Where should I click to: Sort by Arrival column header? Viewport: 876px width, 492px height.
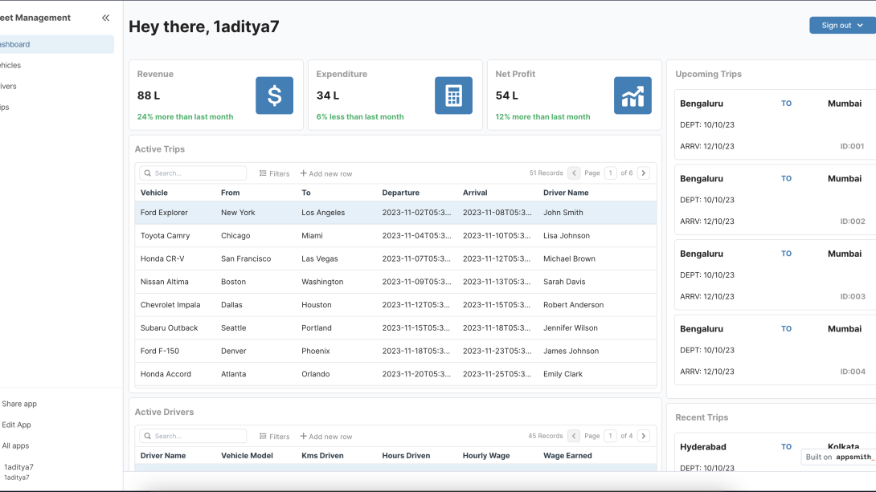[475, 193]
